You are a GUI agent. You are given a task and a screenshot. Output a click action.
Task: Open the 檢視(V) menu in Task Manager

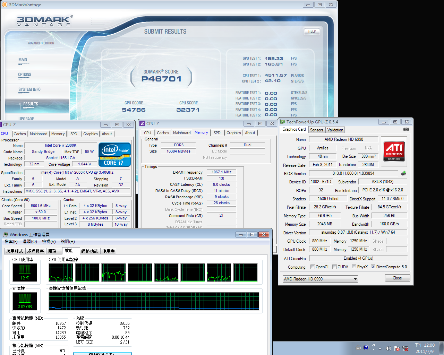49,241
